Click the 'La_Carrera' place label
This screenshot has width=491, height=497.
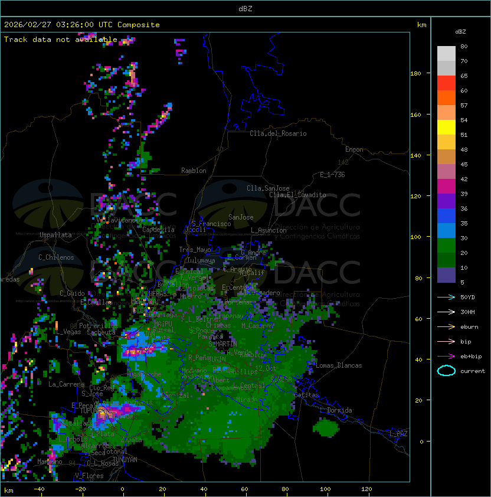click(x=66, y=384)
